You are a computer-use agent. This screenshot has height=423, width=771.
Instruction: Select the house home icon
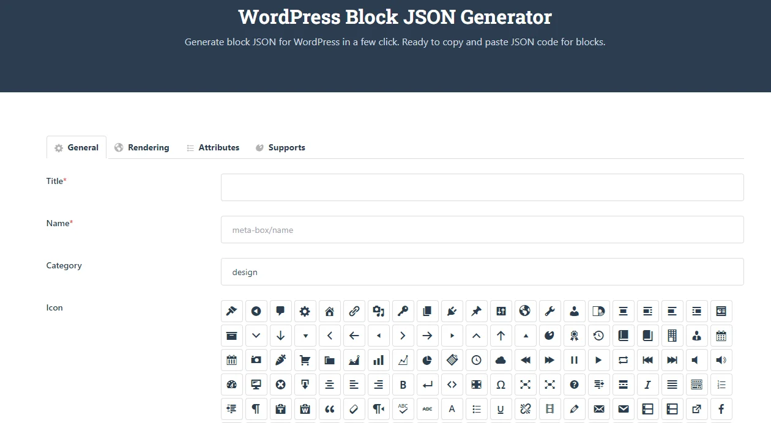point(330,311)
